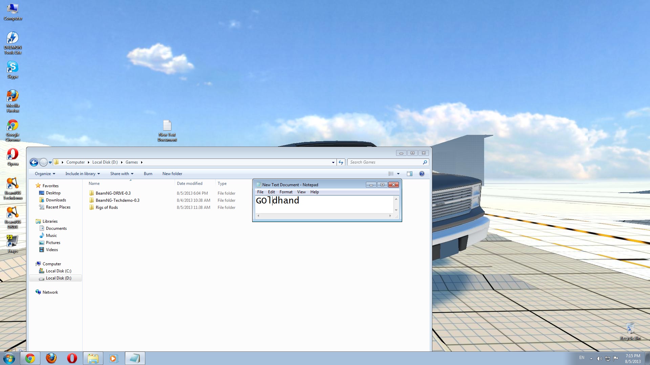
Task: Select New Text Document file on desktop
Action: (x=167, y=130)
